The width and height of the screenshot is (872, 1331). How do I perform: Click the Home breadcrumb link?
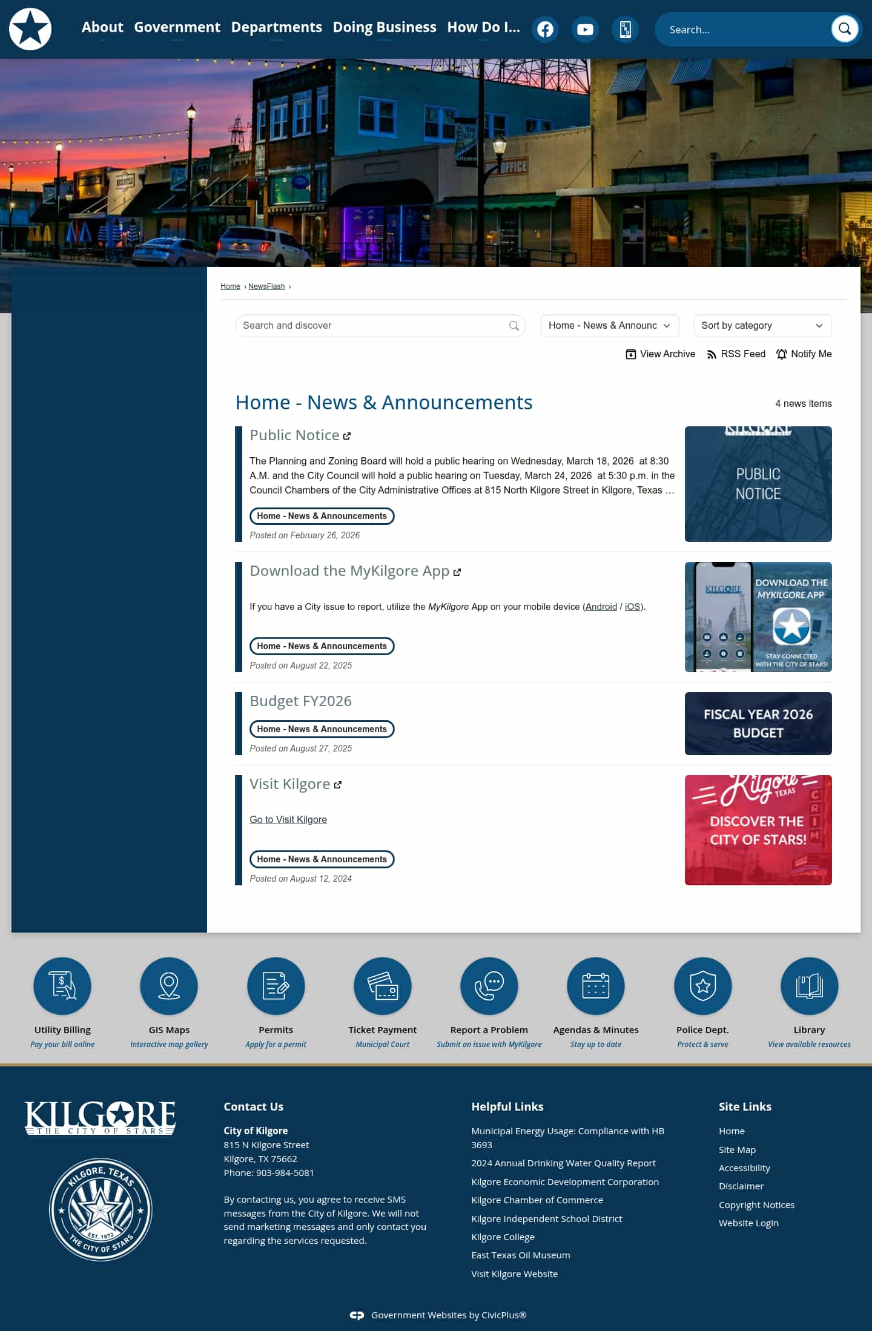coord(230,286)
